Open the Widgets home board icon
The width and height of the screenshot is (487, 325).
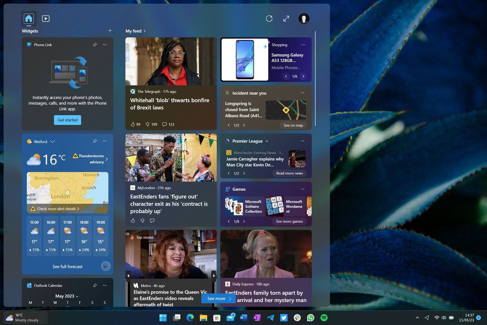point(29,19)
